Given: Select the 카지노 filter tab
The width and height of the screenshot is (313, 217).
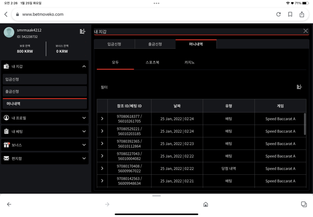Looking at the screenshot, I should [189, 62].
